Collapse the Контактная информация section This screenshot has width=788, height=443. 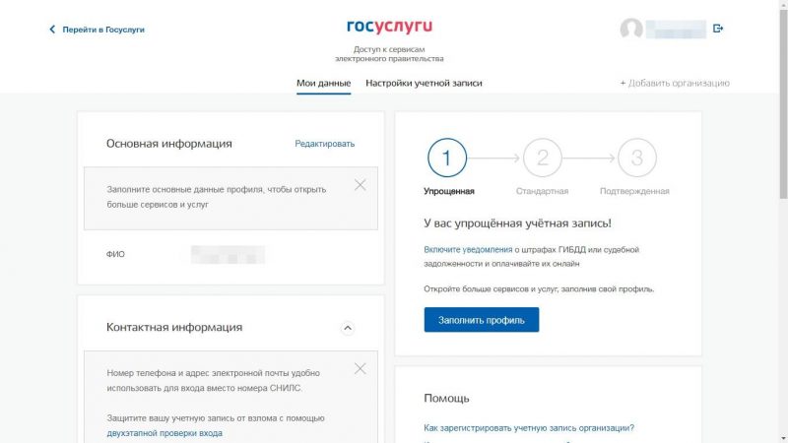point(347,328)
